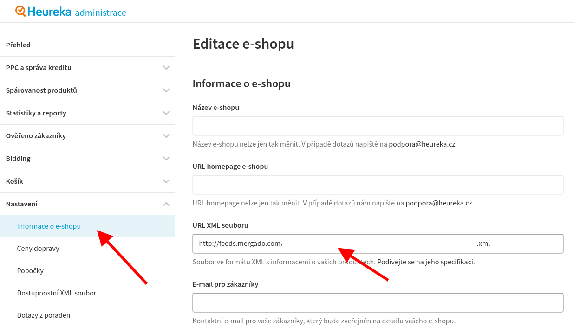Focus the URL homepage e-shopu field
The width and height of the screenshot is (574, 327).
pos(378,185)
